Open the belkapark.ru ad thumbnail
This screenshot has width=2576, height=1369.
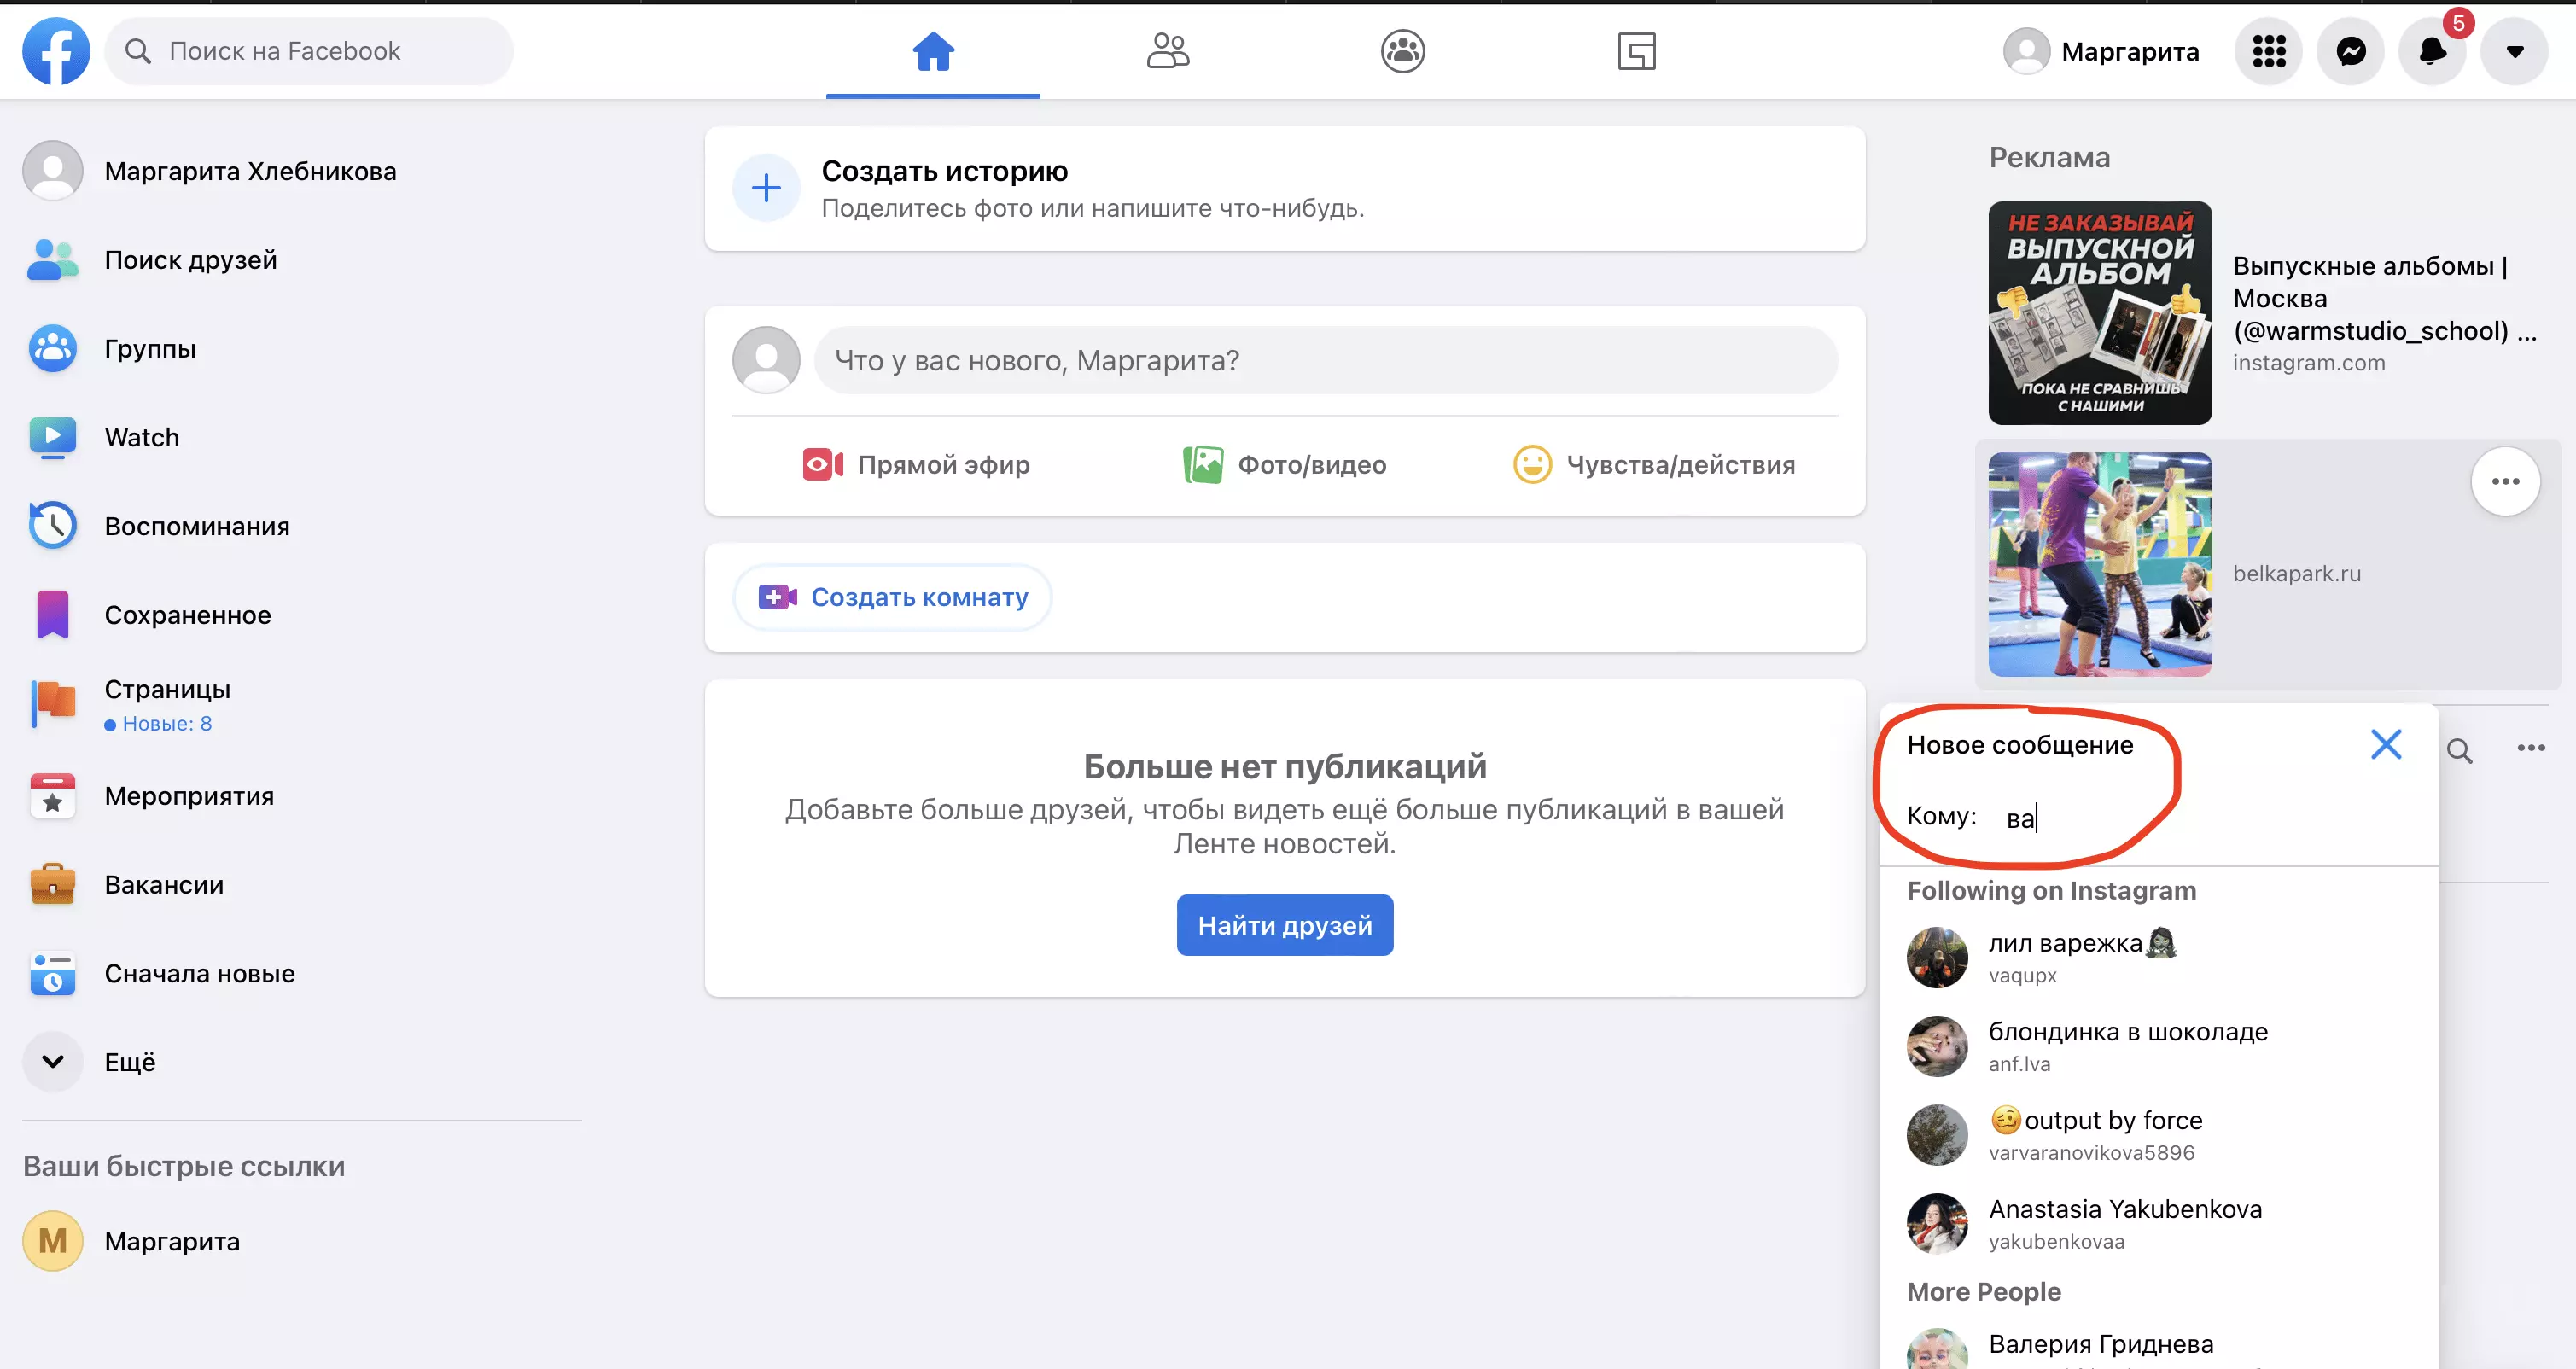pyautogui.click(x=2100, y=565)
